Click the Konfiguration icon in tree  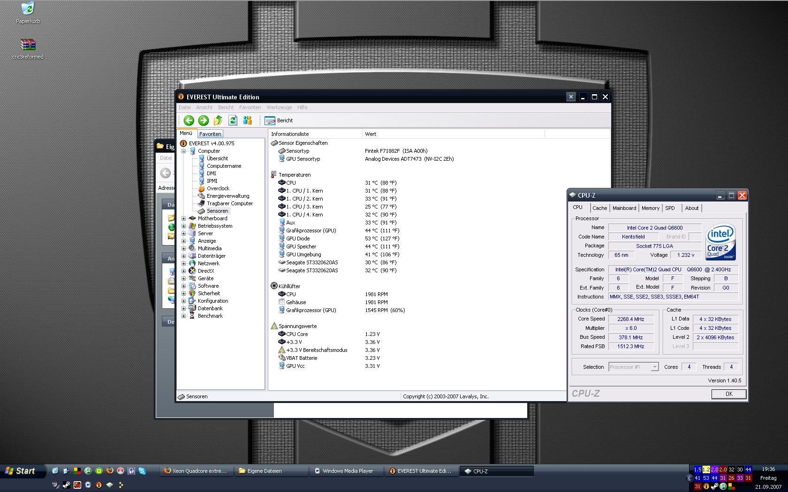tap(192, 301)
